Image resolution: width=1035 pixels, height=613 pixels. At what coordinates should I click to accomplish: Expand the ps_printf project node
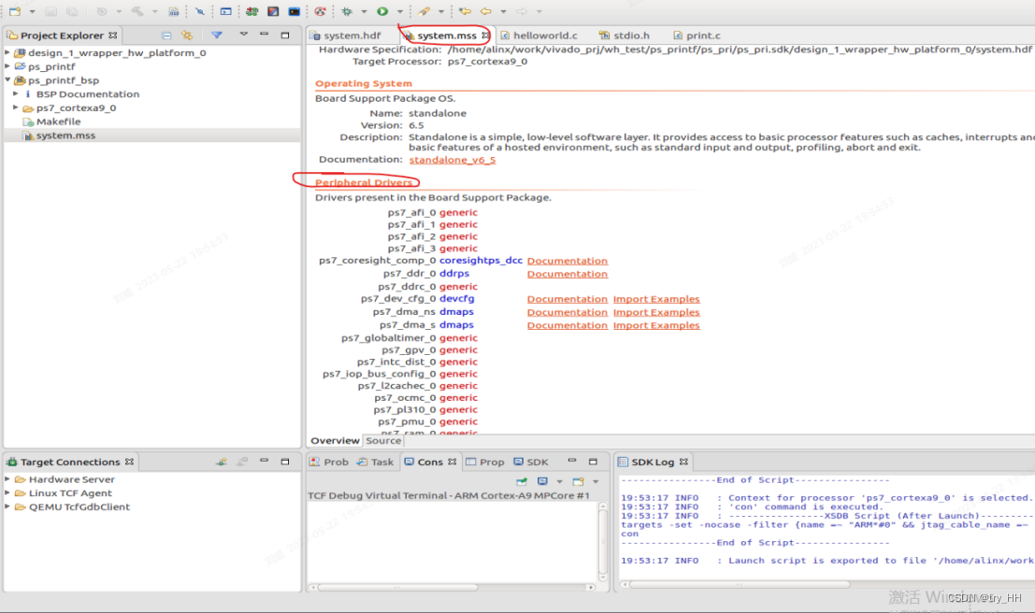pos(7,66)
